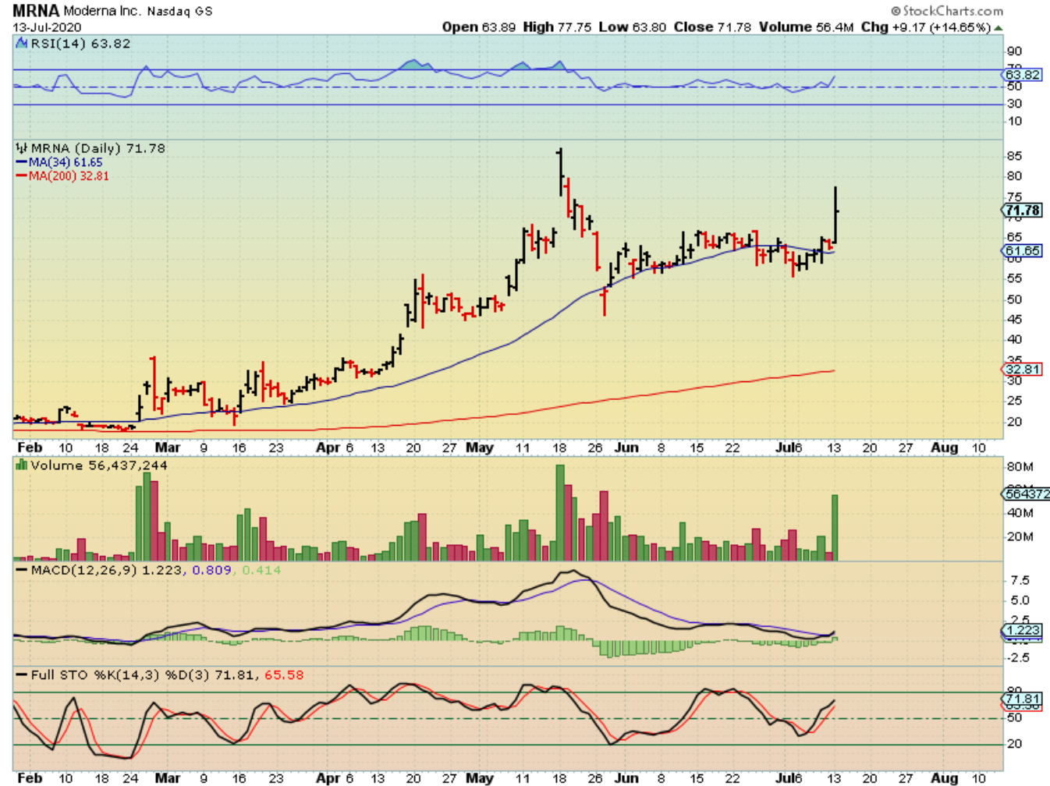
Task: Click the Open 63.89 quote value
Action: [x=479, y=27]
